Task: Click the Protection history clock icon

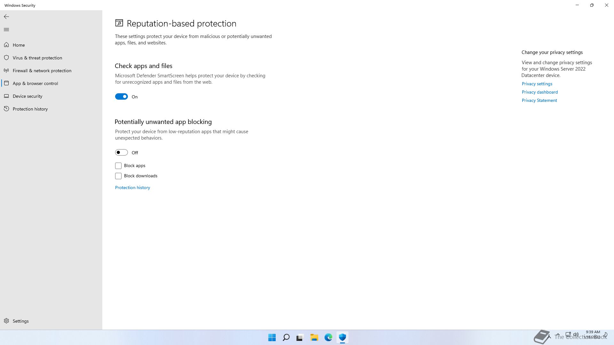Action: click(x=6, y=109)
